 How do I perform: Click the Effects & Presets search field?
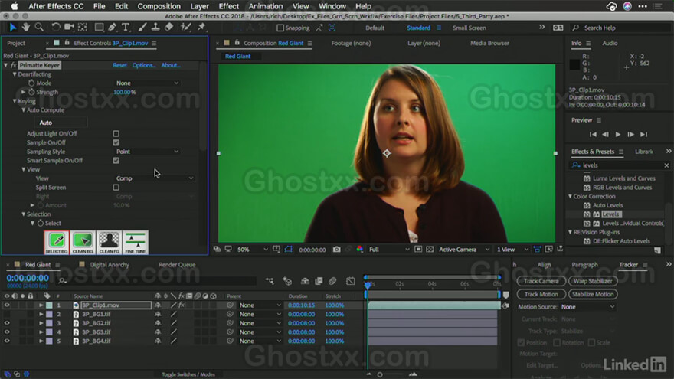620,165
